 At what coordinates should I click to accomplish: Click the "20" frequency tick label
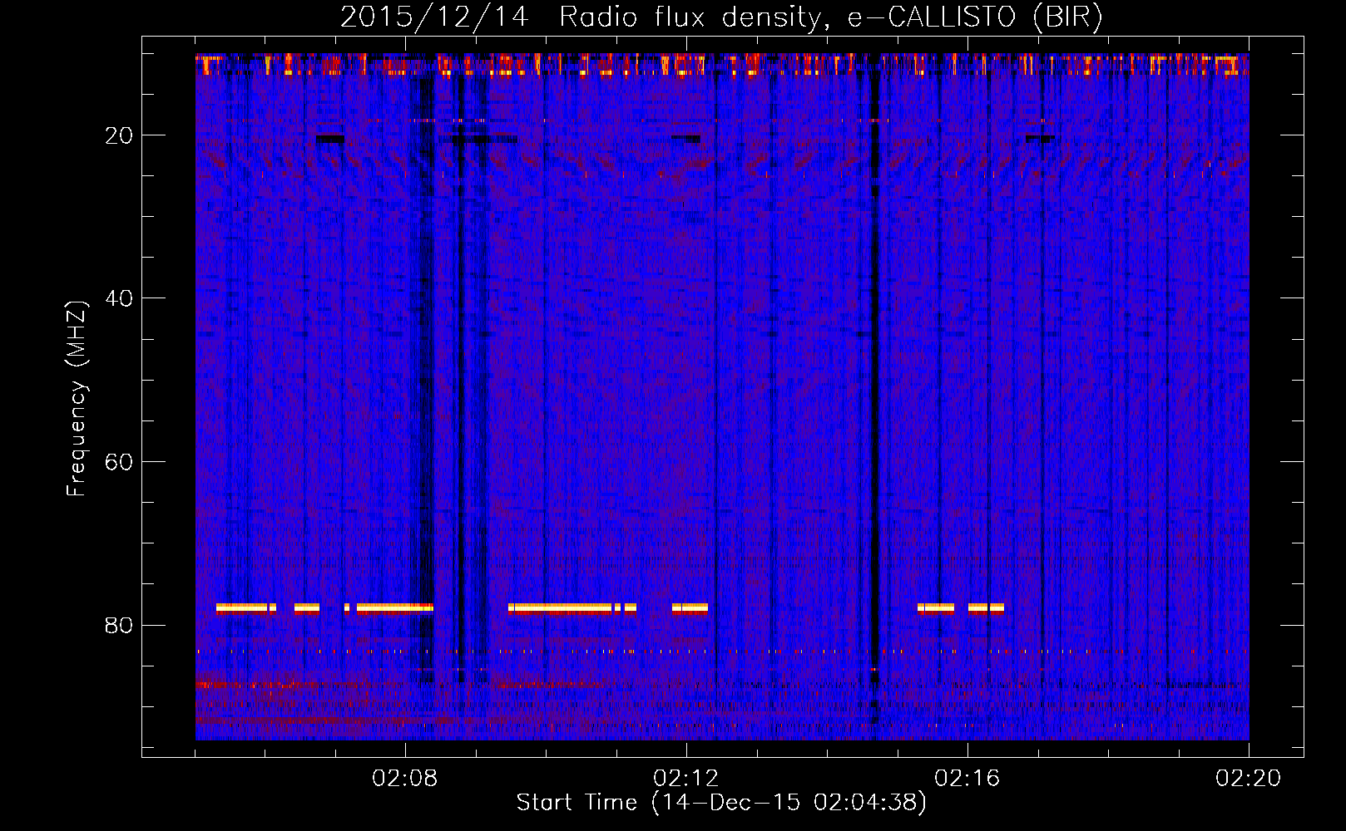pyautogui.click(x=119, y=135)
